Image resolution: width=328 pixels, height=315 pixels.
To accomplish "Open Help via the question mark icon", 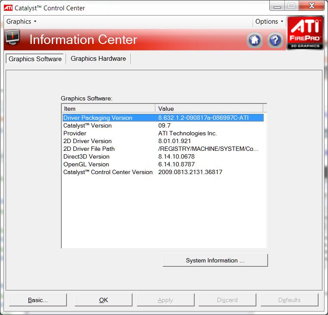I will pos(275,40).
